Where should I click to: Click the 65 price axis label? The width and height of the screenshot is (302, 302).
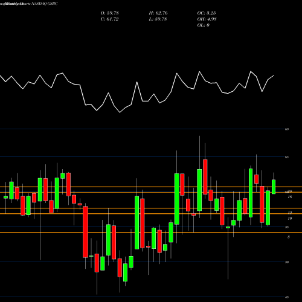click(x=287, y=157)
